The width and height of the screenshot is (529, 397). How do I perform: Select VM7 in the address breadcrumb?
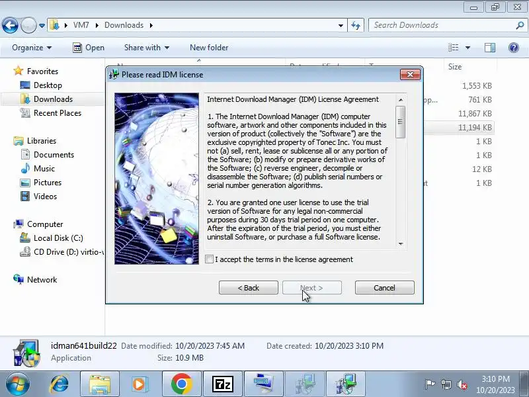click(81, 25)
